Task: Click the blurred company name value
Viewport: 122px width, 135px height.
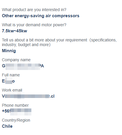Action: tap(23, 66)
